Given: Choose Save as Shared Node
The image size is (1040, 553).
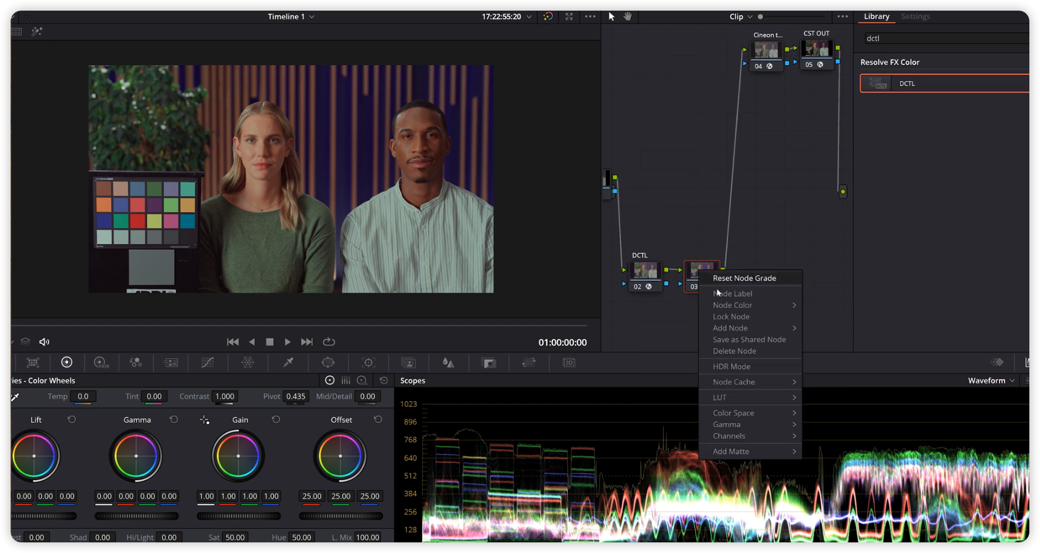Looking at the screenshot, I should pos(750,340).
